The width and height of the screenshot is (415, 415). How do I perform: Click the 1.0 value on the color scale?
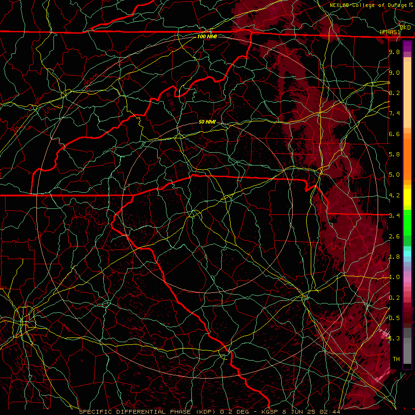tap(394, 277)
